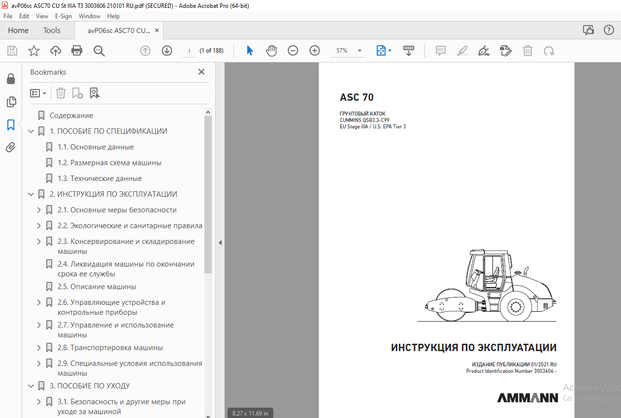Click the upload to cloud icon

point(56,51)
